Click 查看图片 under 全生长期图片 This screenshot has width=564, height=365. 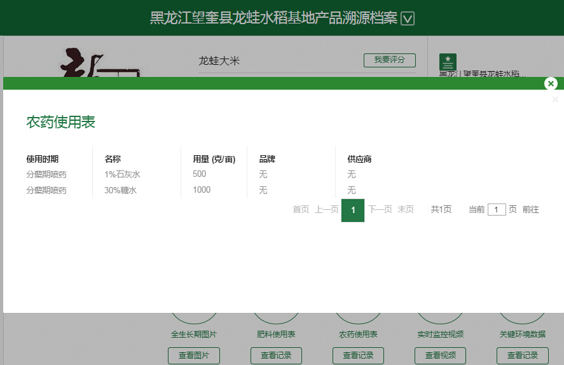(x=194, y=355)
